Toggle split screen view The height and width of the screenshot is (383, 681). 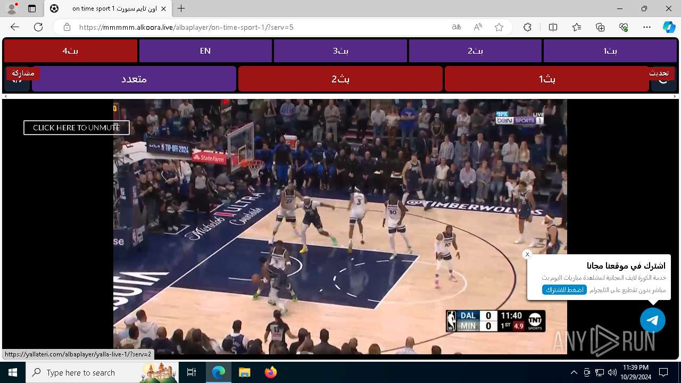point(553,27)
